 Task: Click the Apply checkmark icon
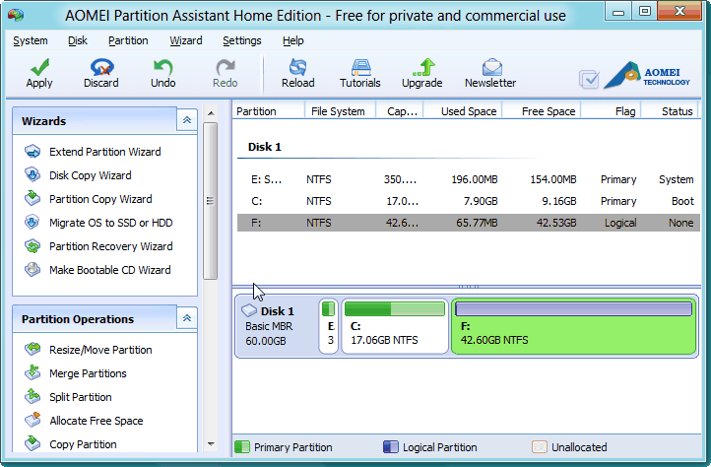tap(40, 67)
